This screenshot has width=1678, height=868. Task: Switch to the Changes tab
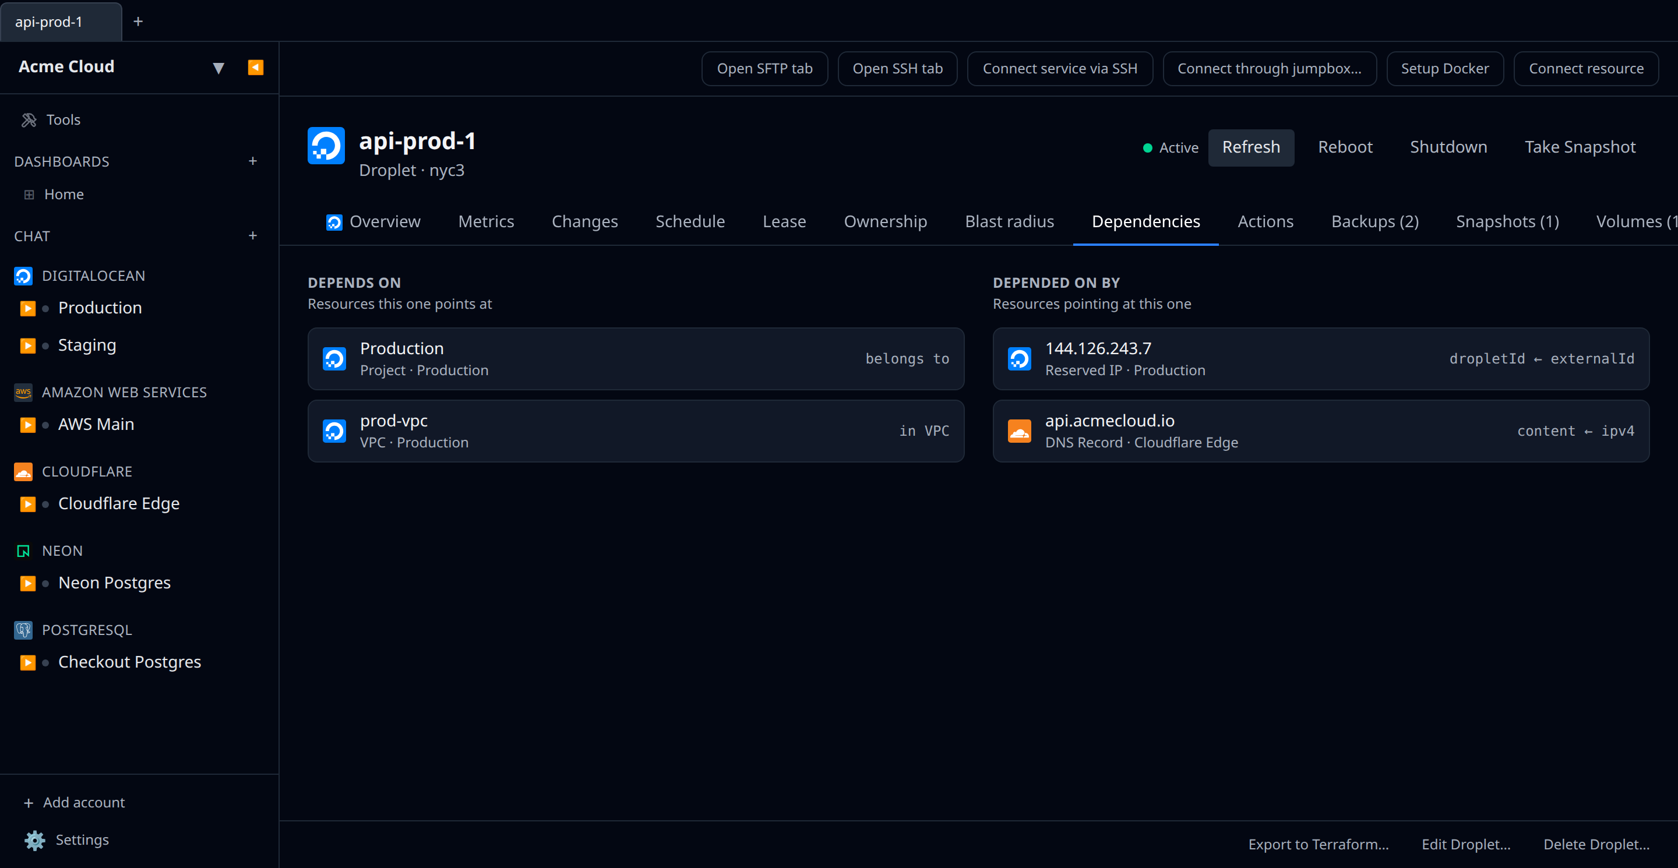584,221
